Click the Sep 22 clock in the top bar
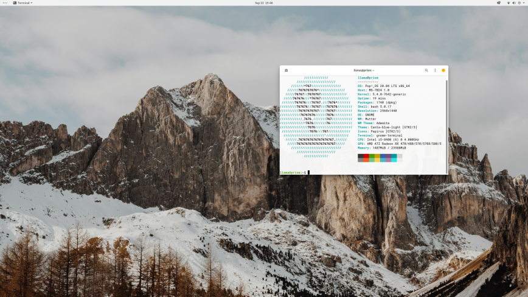This screenshot has height=297, width=528. pos(264,2)
